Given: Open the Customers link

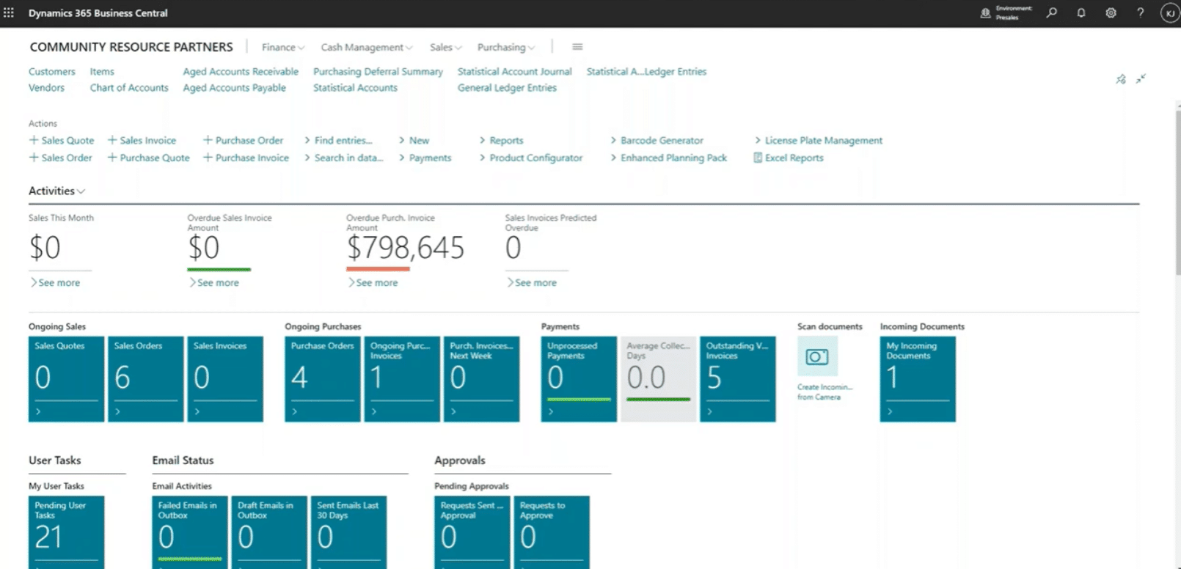Looking at the screenshot, I should [x=52, y=71].
